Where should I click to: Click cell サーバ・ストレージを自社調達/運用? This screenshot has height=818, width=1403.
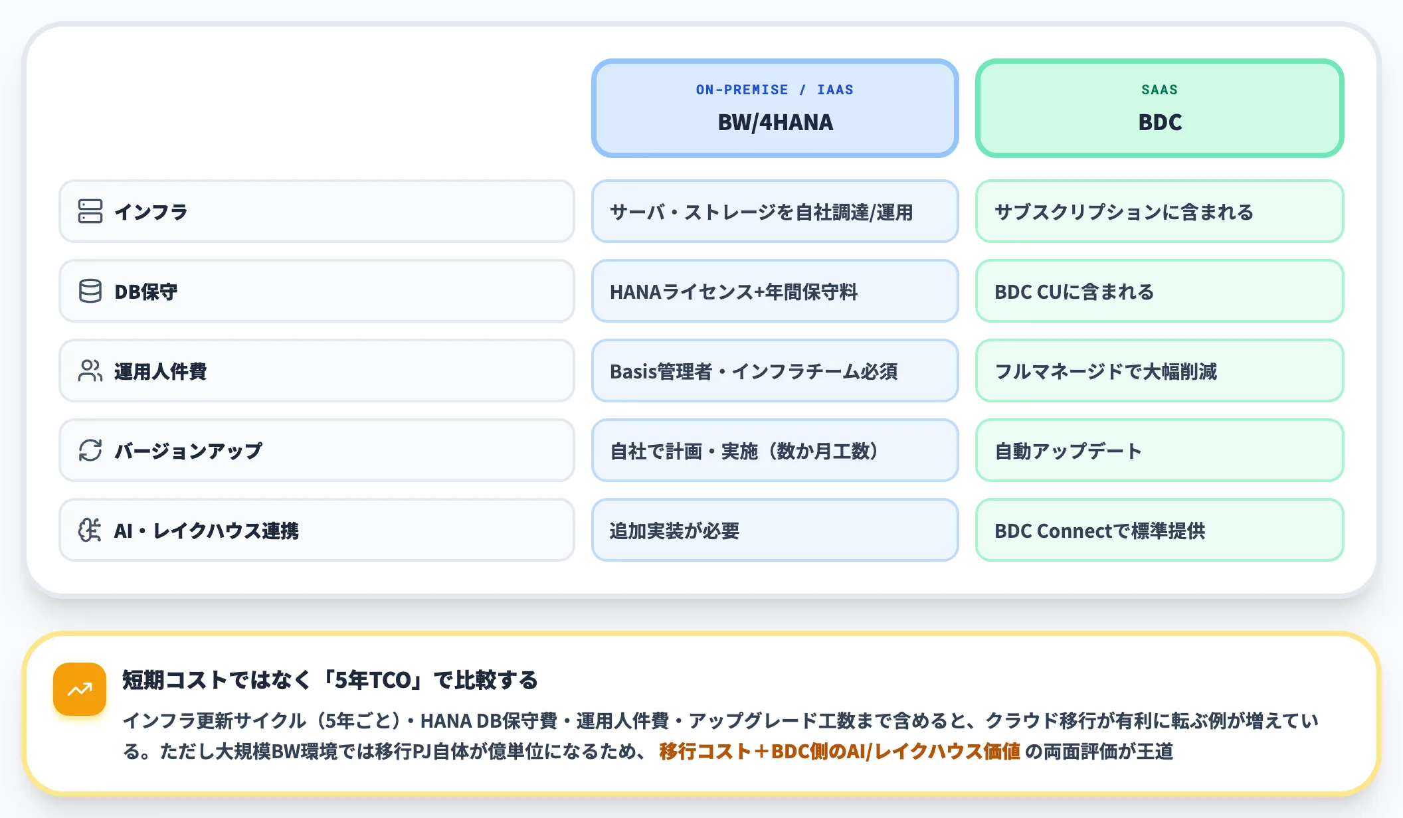pos(775,211)
